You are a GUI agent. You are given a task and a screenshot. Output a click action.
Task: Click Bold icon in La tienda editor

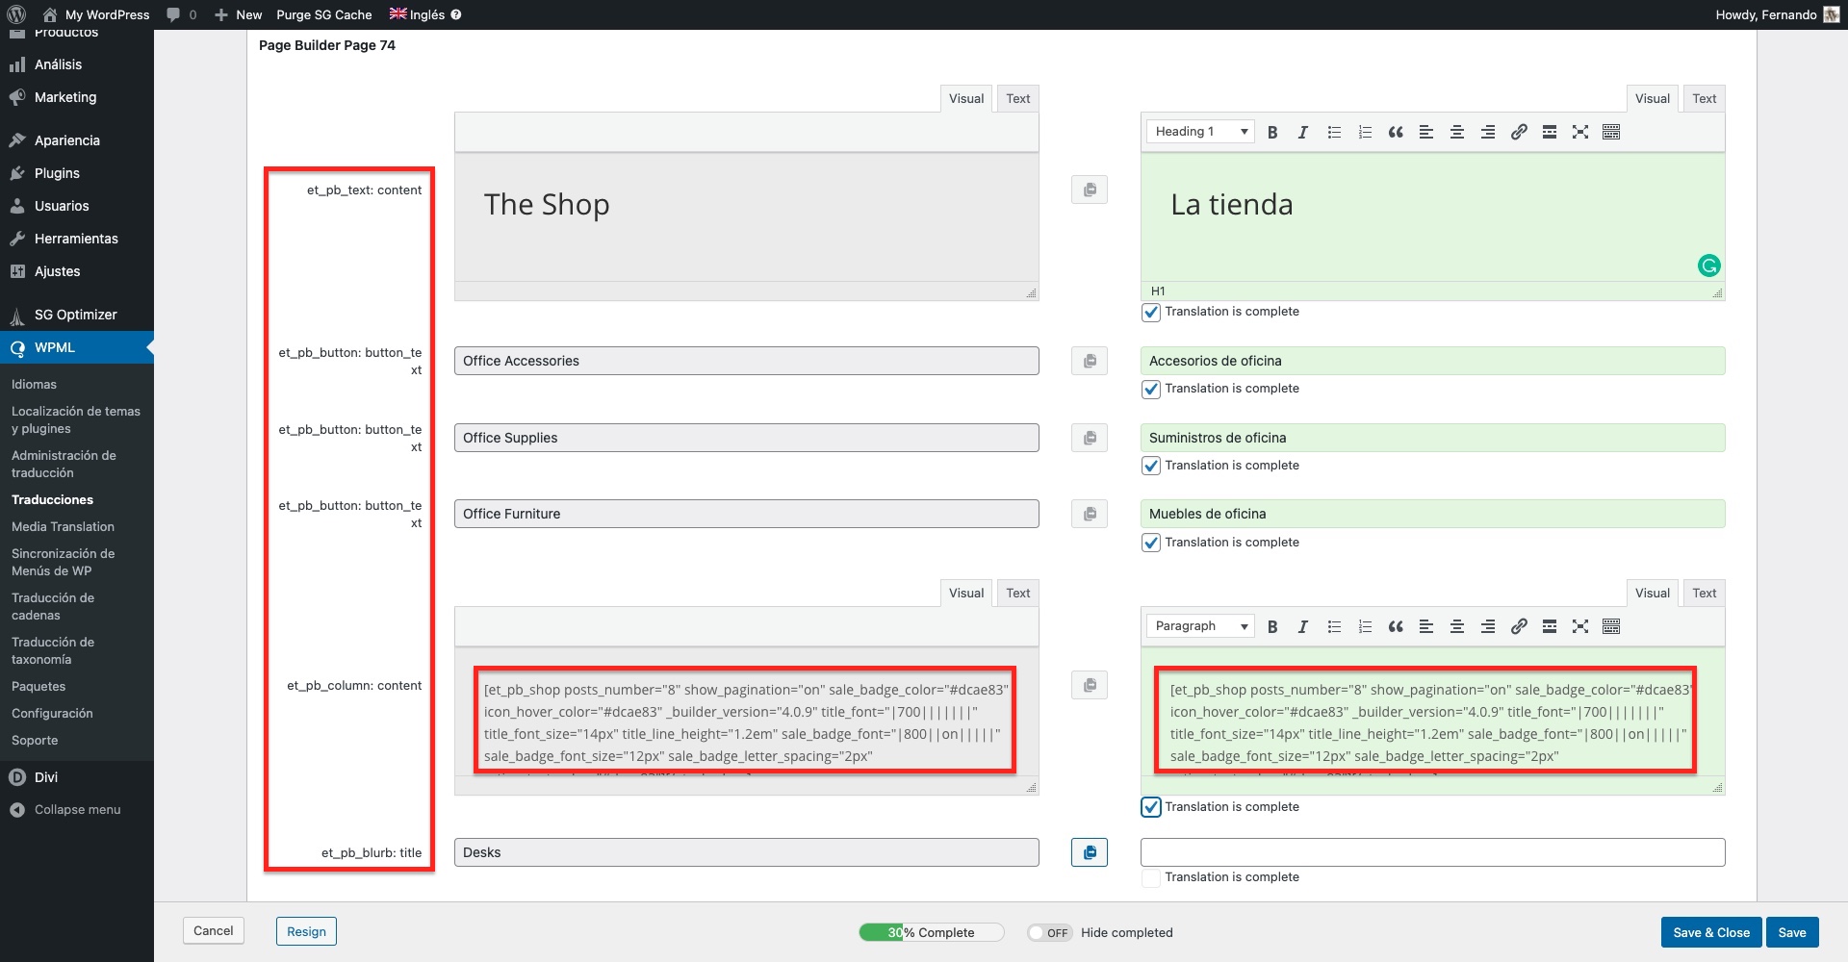point(1272,133)
